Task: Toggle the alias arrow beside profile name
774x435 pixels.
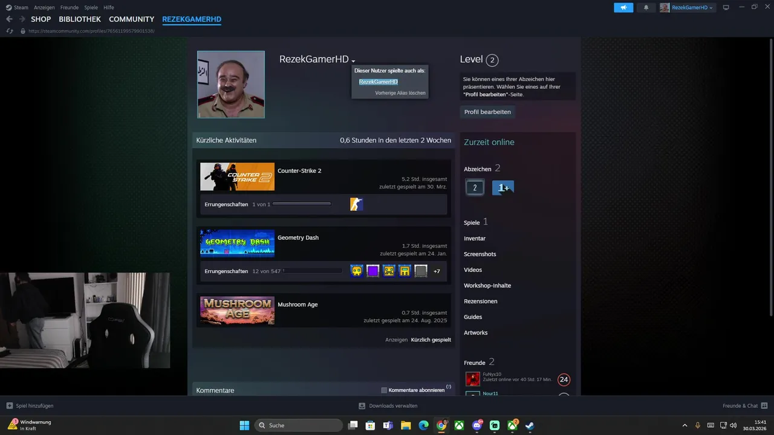Action: 353,61
